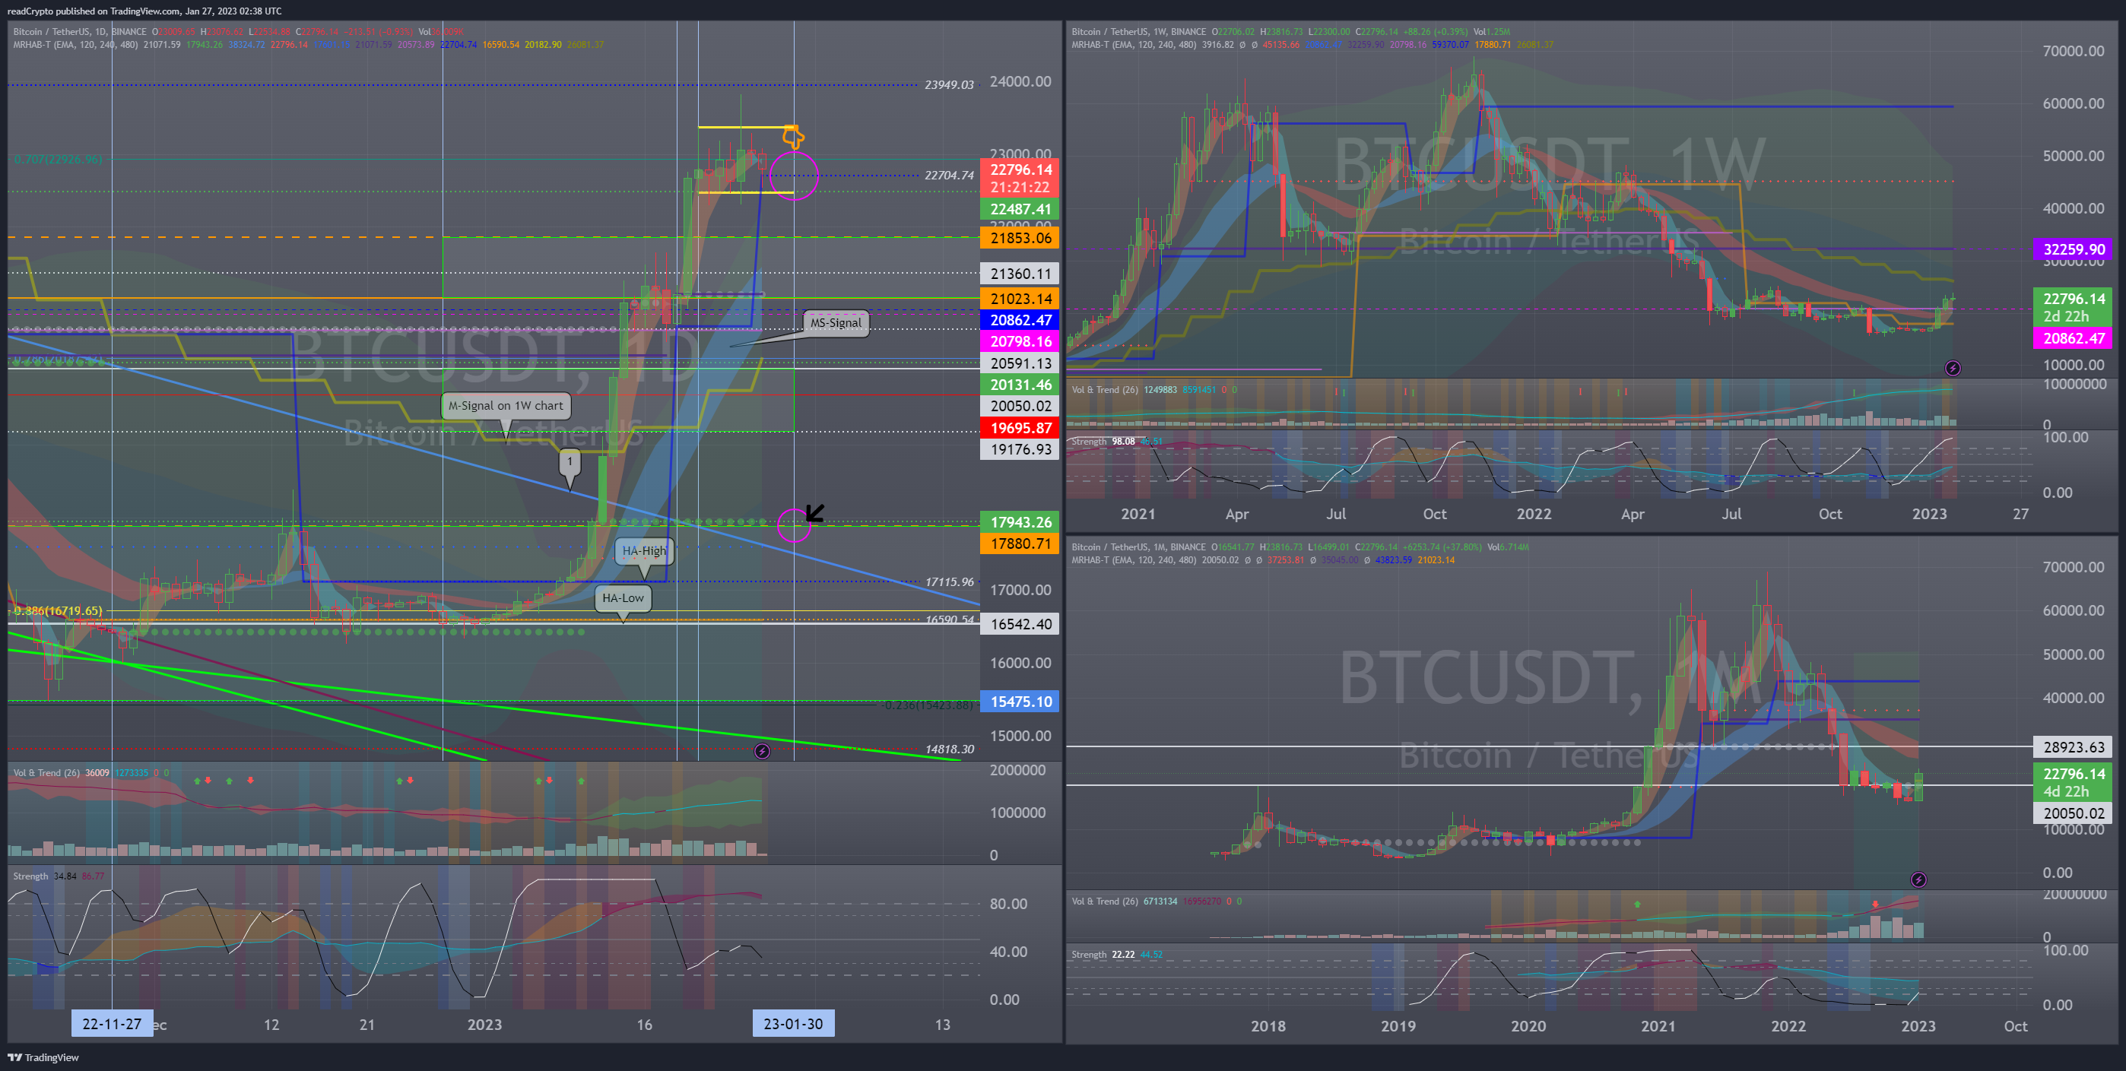Click the orange 17880.71 price label
Image resolution: width=2126 pixels, height=1071 pixels.
1020,543
